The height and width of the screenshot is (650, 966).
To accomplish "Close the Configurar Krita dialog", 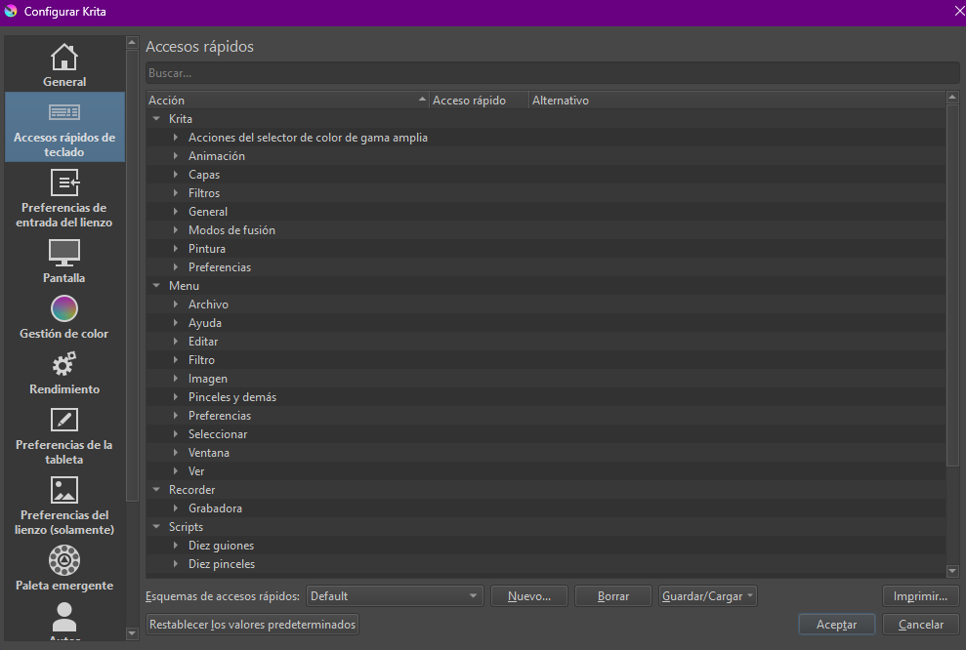I will (958, 11).
